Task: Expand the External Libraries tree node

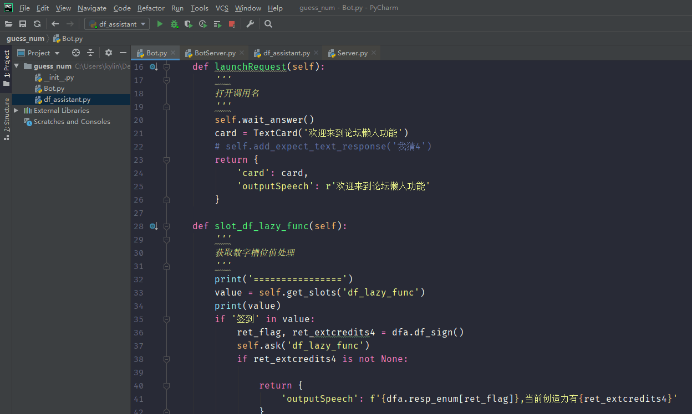Action: coord(16,110)
